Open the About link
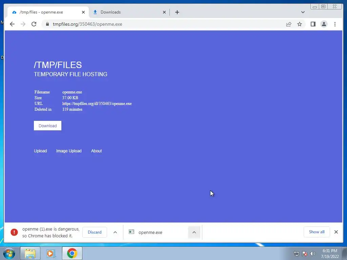 pyautogui.click(x=96, y=151)
